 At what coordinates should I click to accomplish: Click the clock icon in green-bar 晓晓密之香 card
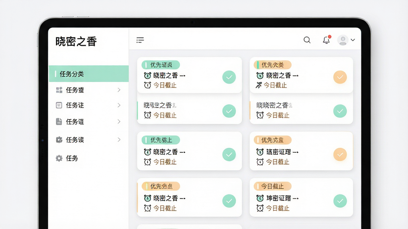click(147, 115)
